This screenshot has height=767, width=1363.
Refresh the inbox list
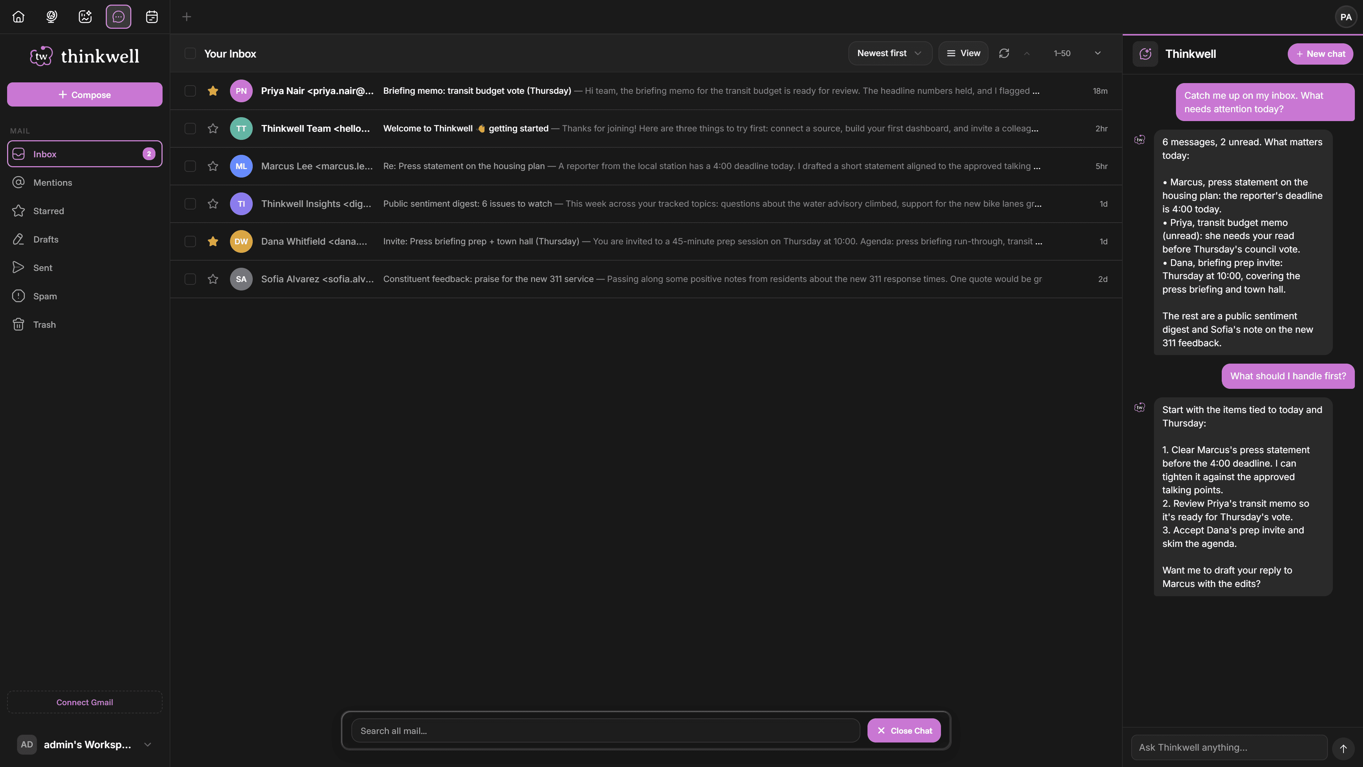point(1004,54)
